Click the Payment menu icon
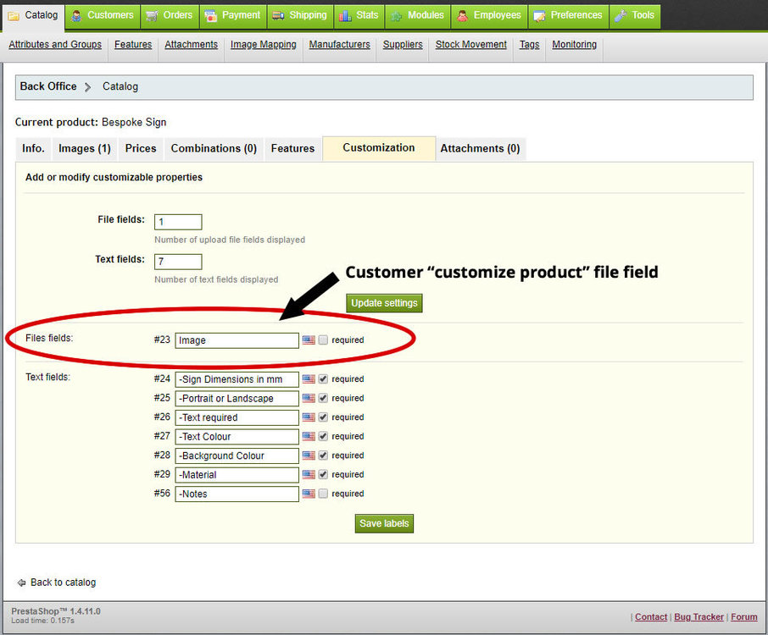 click(x=211, y=15)
